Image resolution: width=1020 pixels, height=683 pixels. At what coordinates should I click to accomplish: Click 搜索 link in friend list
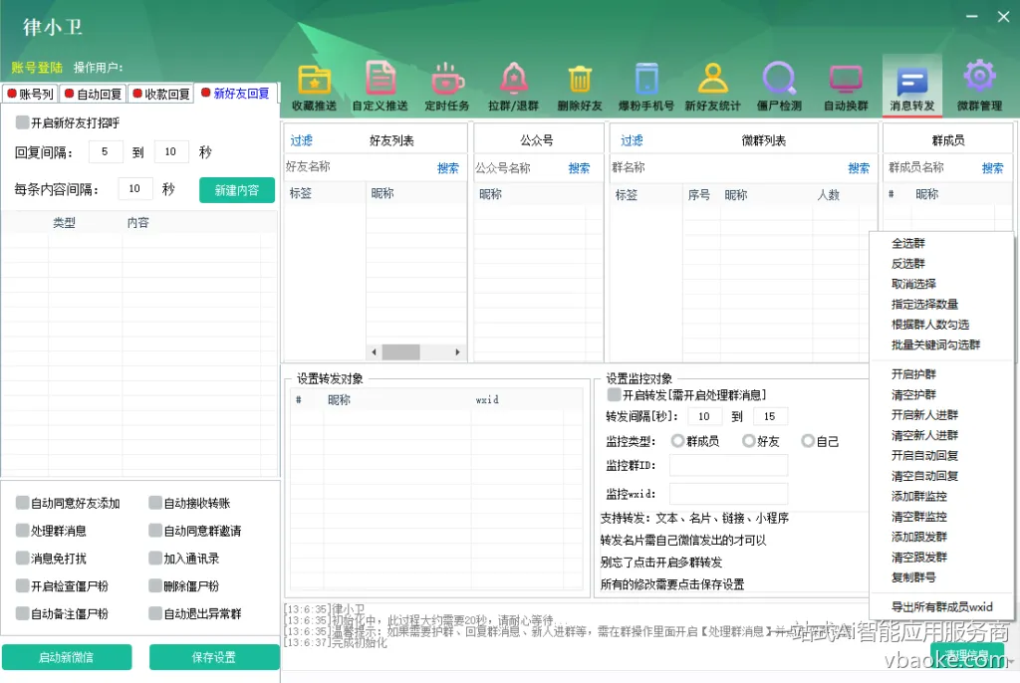[x=447, y=168]
